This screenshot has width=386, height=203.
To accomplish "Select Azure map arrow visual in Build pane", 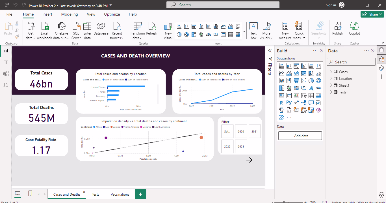I will pos(311,88).
